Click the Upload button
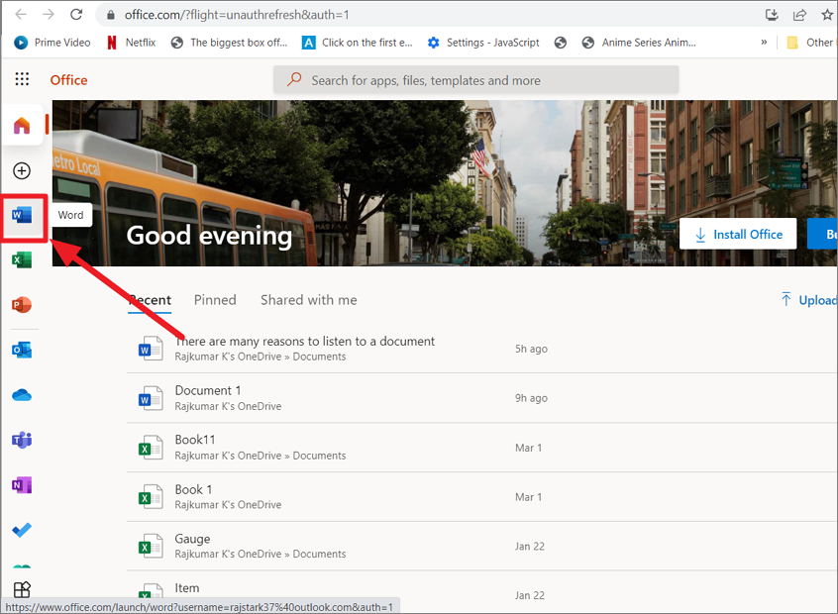 pos(808,300)
